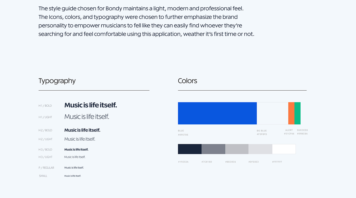Select the P / REGULAR label

click(46, 168)
